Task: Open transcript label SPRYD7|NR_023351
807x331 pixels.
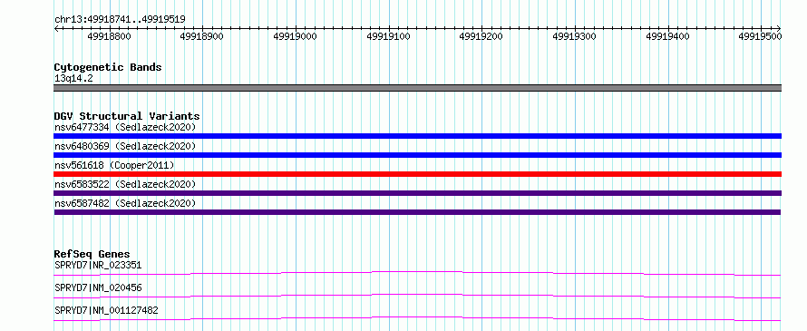Action: coord(98,265)
